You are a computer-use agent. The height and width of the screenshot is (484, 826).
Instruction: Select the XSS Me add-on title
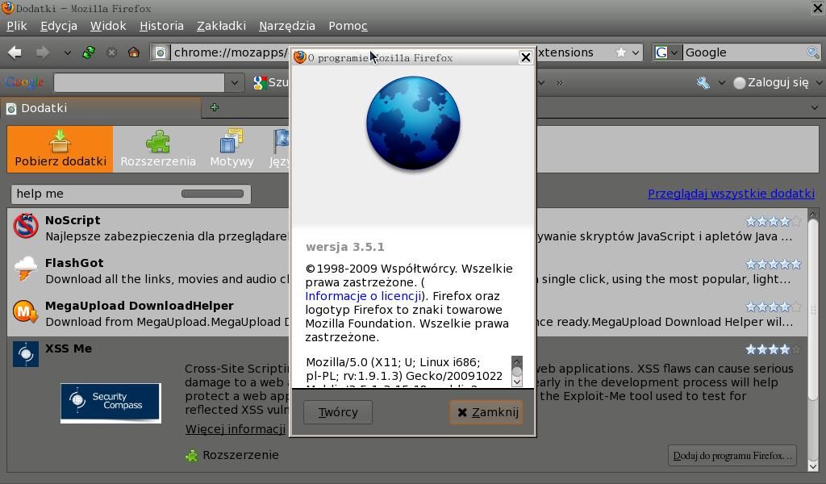(69, 348)
